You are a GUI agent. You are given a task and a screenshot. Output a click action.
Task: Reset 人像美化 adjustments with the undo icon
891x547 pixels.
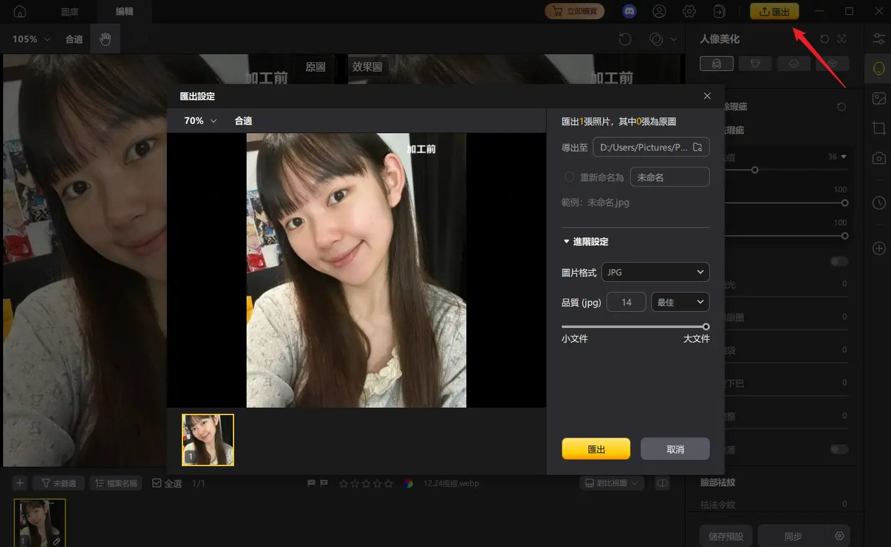825,39
